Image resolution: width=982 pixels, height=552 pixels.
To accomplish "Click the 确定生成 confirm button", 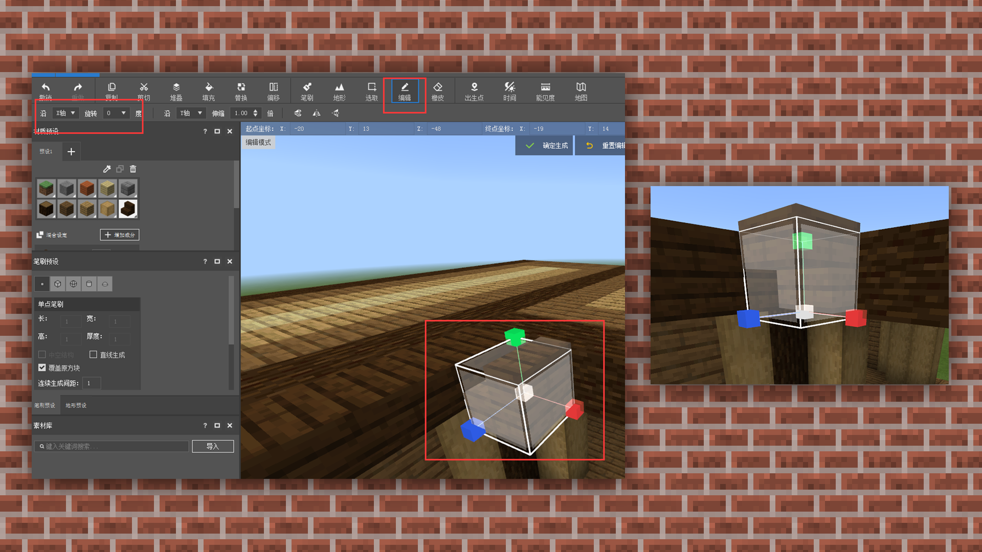I will click(544, 146).
